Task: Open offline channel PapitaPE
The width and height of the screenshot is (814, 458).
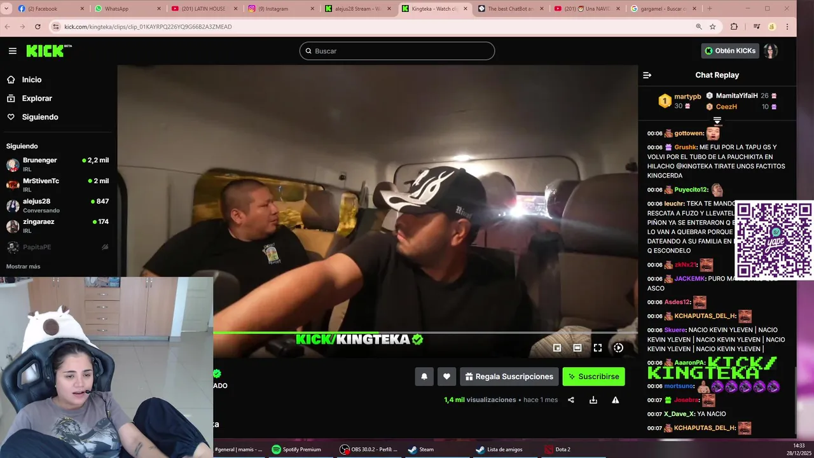Action: [57, 247]
